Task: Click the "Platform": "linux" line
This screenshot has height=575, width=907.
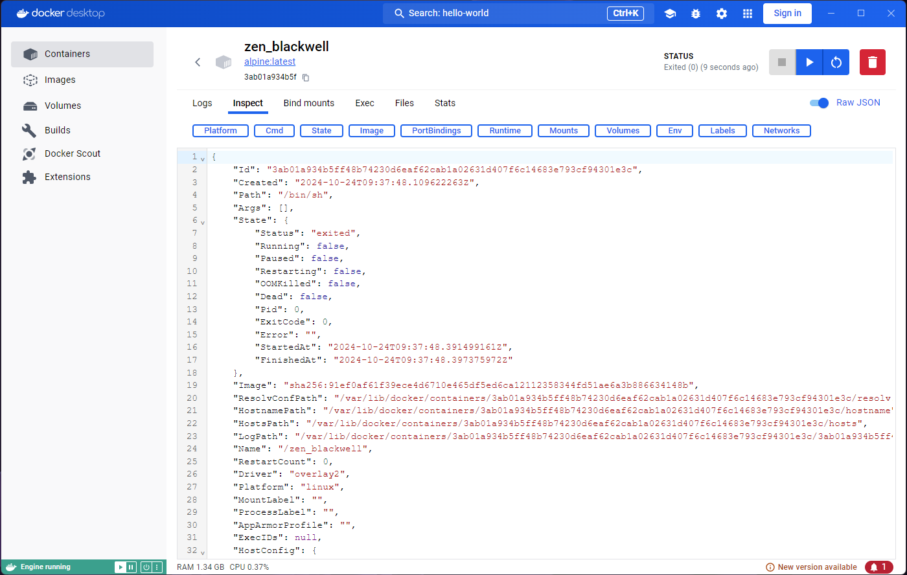Action: 289,488
